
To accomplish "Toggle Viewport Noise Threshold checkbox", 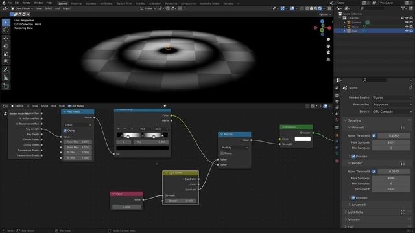I will pos(374,135).
